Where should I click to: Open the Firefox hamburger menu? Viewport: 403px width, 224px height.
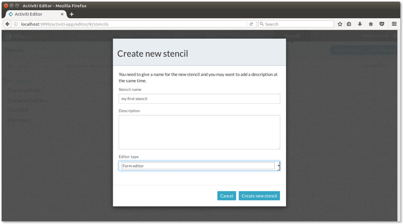click(x=394, y=24)
